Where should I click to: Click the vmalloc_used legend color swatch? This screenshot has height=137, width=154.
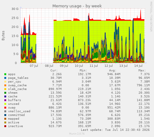(x=5, y=111)
